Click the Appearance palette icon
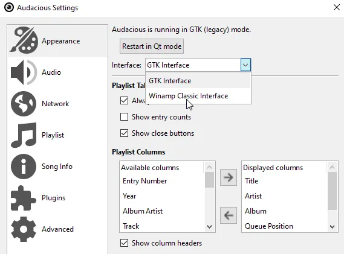The width and height of the screenshot is (344, 254). point(24,40)
